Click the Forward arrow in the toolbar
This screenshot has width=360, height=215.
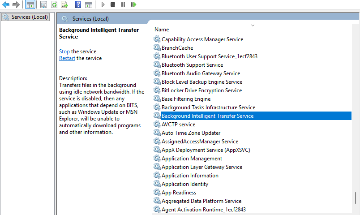[x=16, y=4]
